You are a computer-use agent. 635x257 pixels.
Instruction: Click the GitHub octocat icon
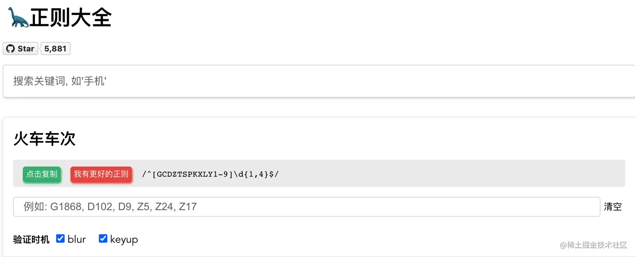(10, 49)
